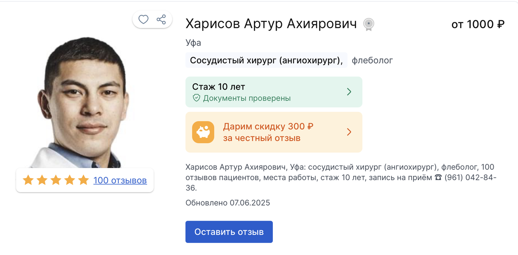The image size is (518, 255).
Task: Open sharing options via the share icon
Action: click(x=161, y=19)
